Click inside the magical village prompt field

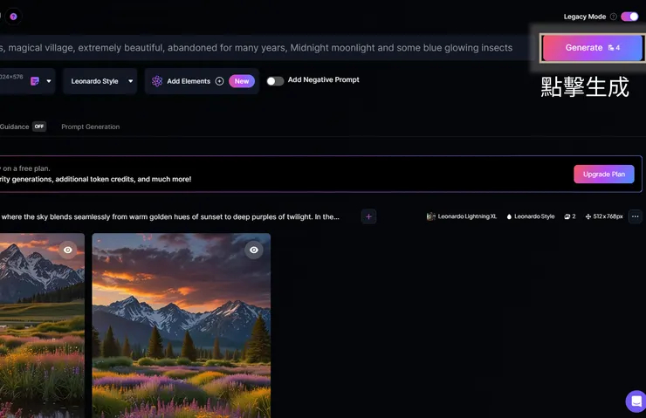264,48
